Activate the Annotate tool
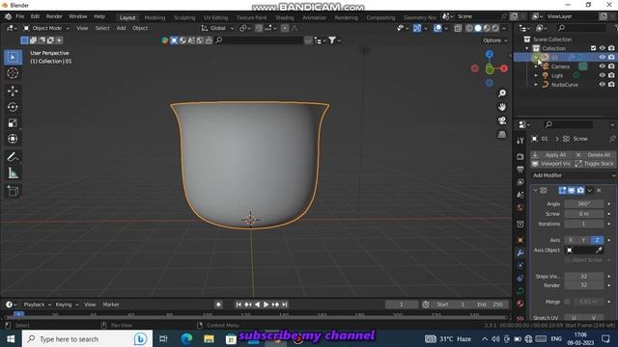 13,157
